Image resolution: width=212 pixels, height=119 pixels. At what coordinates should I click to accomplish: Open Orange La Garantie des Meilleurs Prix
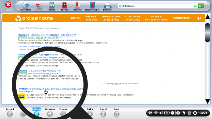[x=39, y=71]
